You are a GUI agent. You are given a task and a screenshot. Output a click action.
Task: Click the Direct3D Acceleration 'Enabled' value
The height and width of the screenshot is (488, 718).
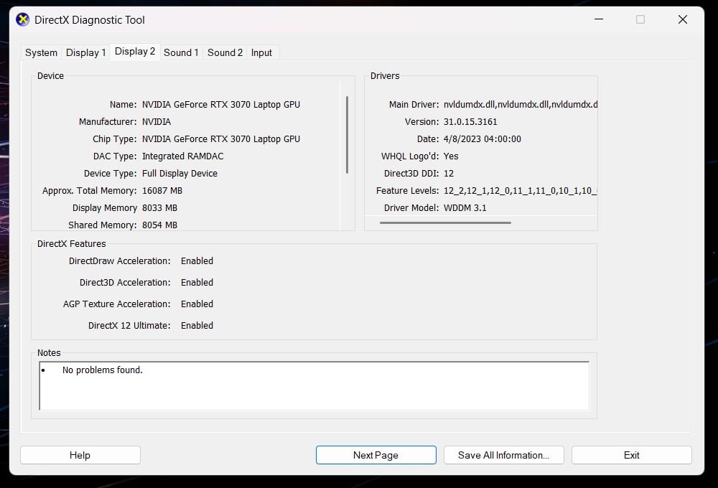point(197,283)
